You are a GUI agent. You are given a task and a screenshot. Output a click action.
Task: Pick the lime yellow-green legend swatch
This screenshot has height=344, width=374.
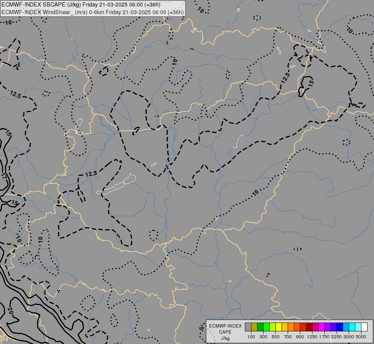(x=273, y=327)
